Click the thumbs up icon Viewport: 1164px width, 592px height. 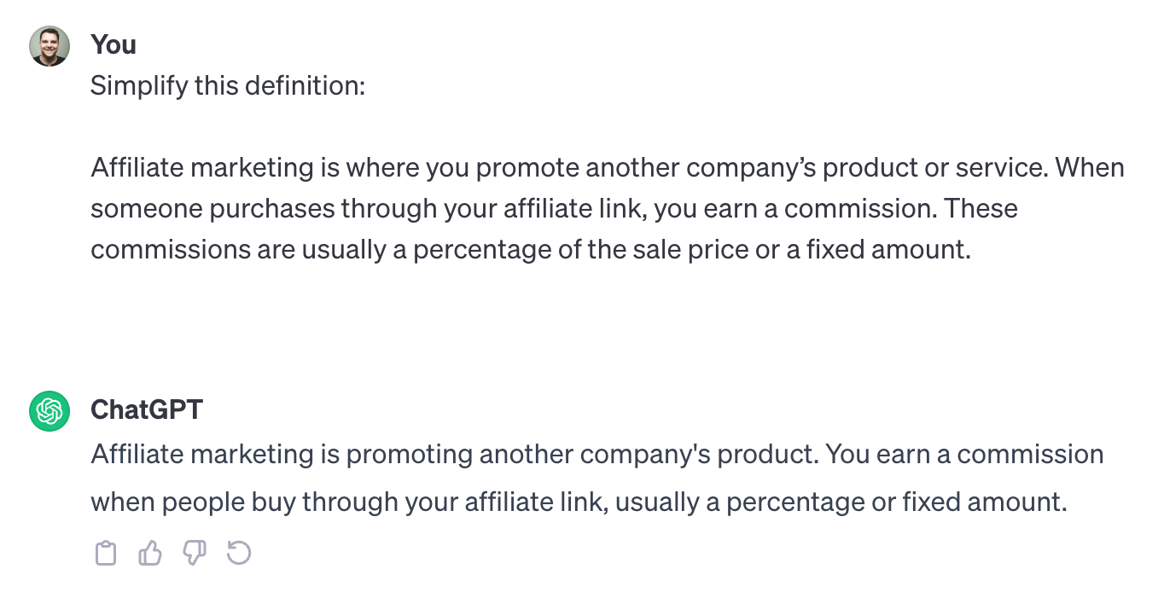coord(150,554)
